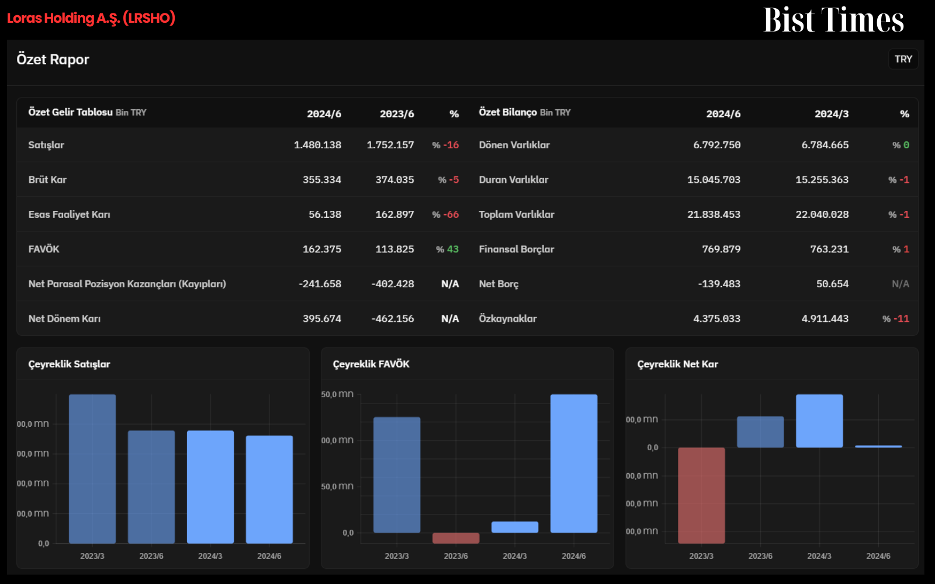This screenshot has height=584, width=935.
Task: Click the Toplam Varlıklar value 22.040.028
Action: (822, 214)
